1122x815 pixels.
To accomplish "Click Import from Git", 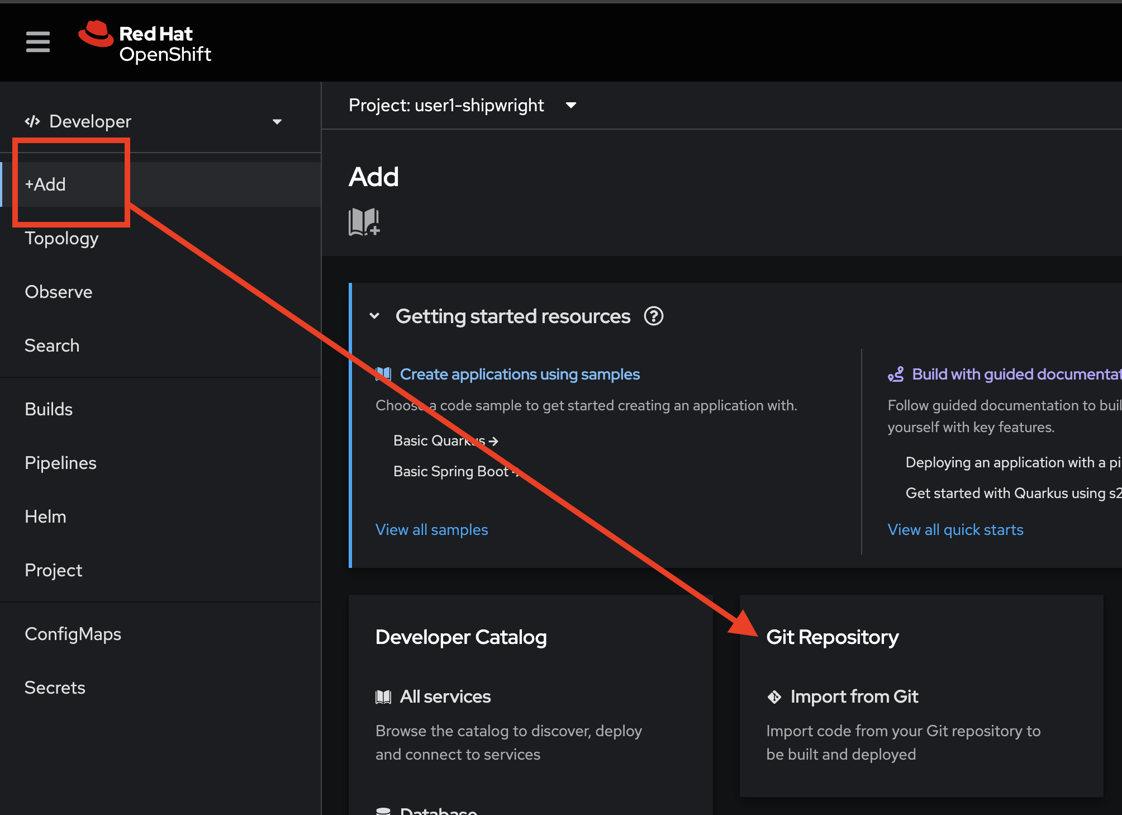I will point(854,696).
